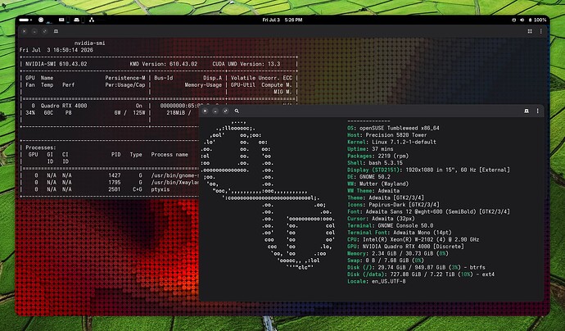The height and width of the screenshot is (331, 565).
Task: Open search in the GNOME Console window
Action: pyautogui.click(x=237, y=111)
